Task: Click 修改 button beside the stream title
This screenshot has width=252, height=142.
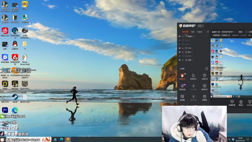Action: [x=240, y=32]
